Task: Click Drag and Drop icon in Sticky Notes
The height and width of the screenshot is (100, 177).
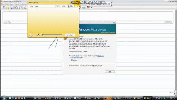Action: tap(69, 6)
